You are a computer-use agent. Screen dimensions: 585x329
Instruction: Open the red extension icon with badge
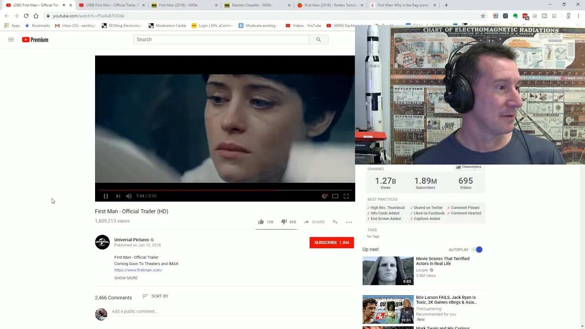click(x=525, y=16)
